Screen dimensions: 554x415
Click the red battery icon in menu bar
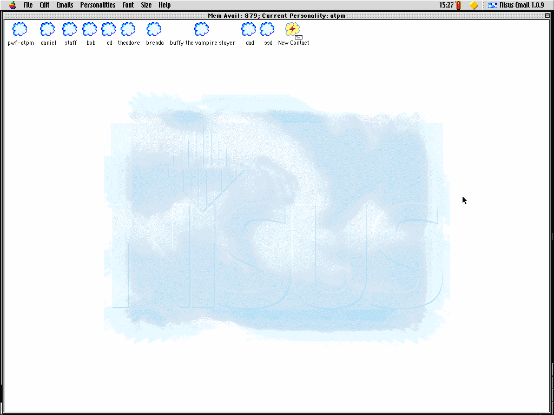[x=459, y=5]
